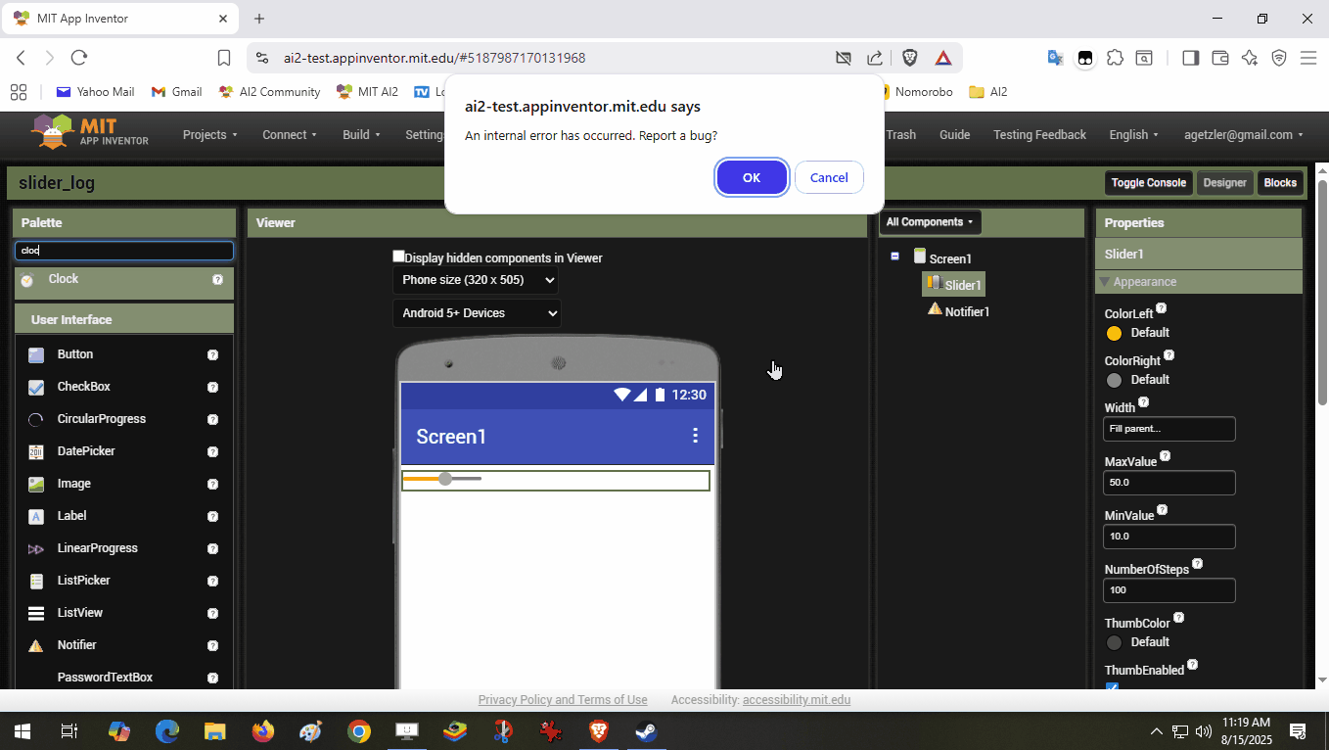Select the DatePicker icon in Palette
The image size is (1329, 750).
pos(36,451)
